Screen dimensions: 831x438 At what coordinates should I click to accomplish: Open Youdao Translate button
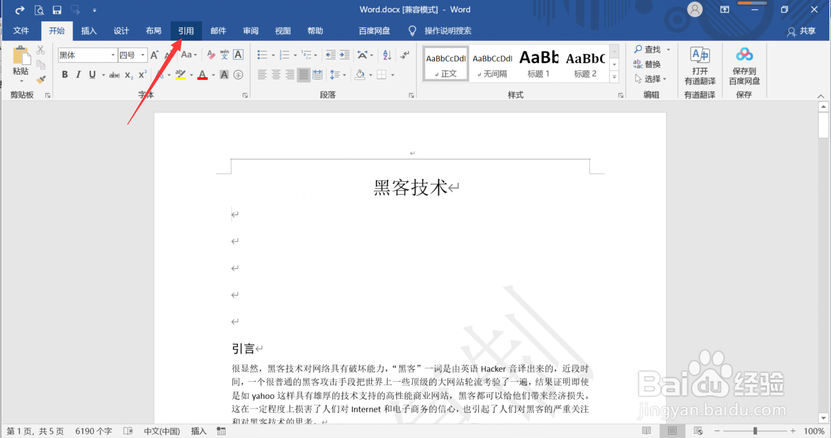pos(700,65)
